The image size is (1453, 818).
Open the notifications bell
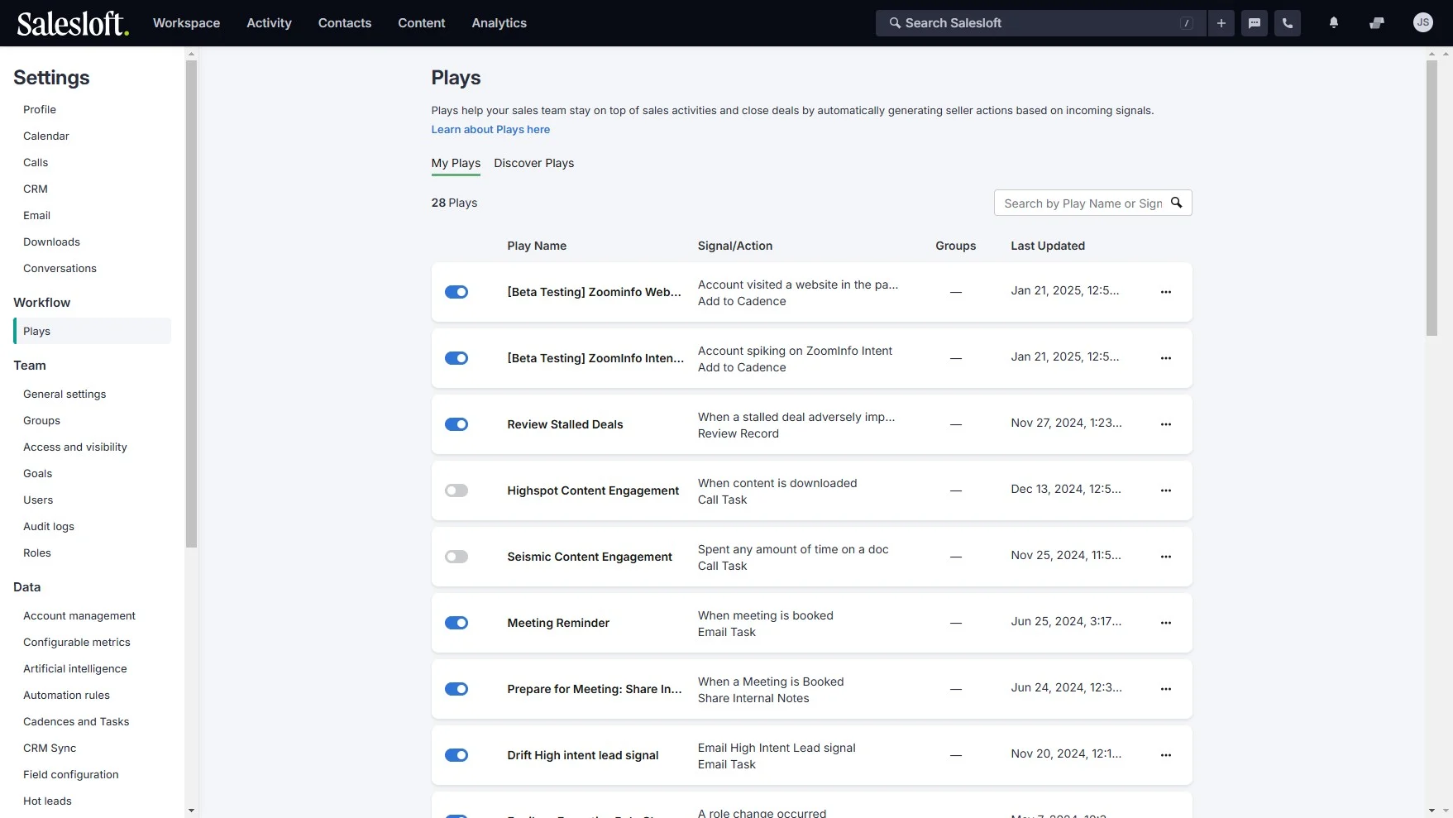point(1334,23)
